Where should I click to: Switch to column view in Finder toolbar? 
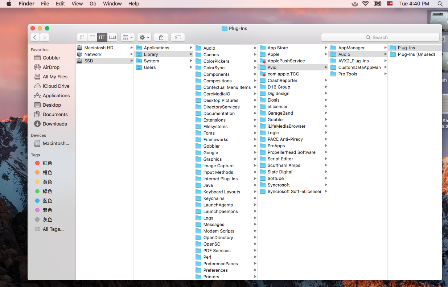click(x=102, y=37)
